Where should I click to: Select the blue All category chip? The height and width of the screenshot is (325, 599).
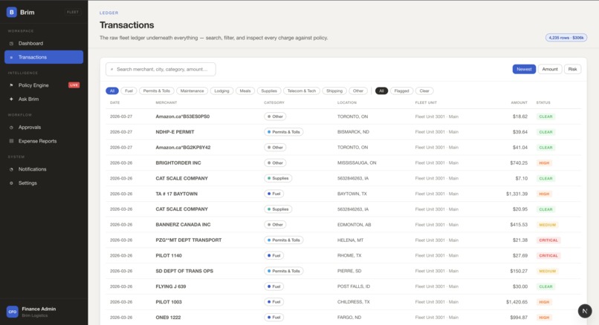[x=112, y=91]
